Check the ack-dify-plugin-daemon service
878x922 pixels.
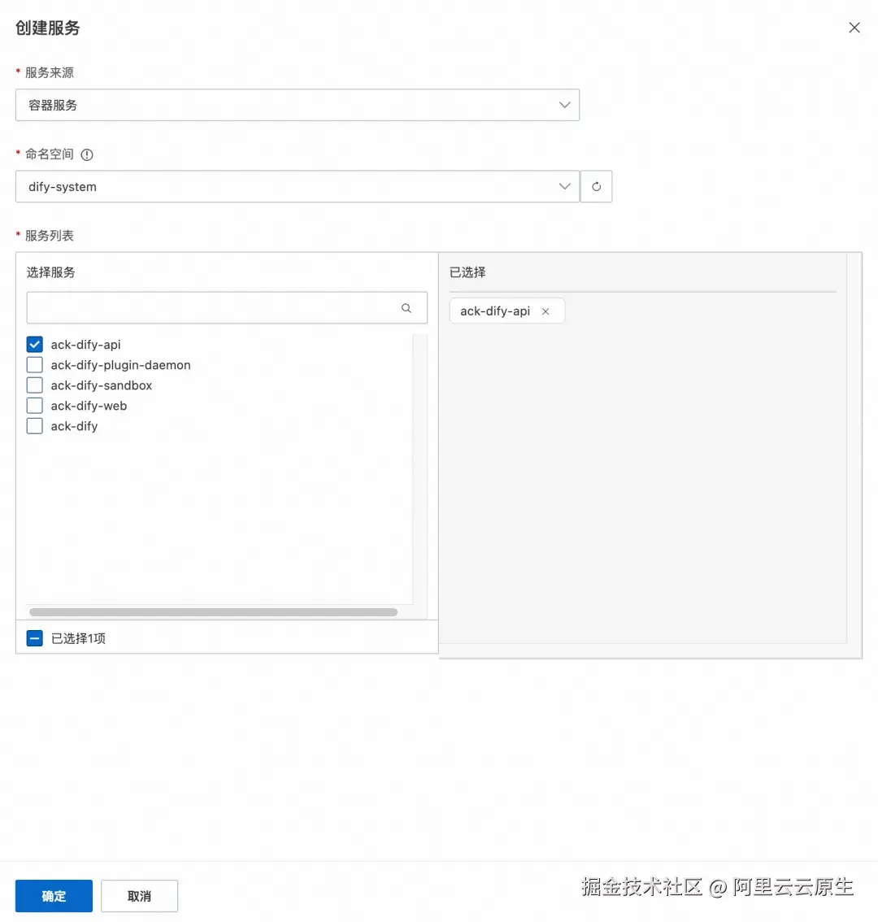click(x=34, y=364)
